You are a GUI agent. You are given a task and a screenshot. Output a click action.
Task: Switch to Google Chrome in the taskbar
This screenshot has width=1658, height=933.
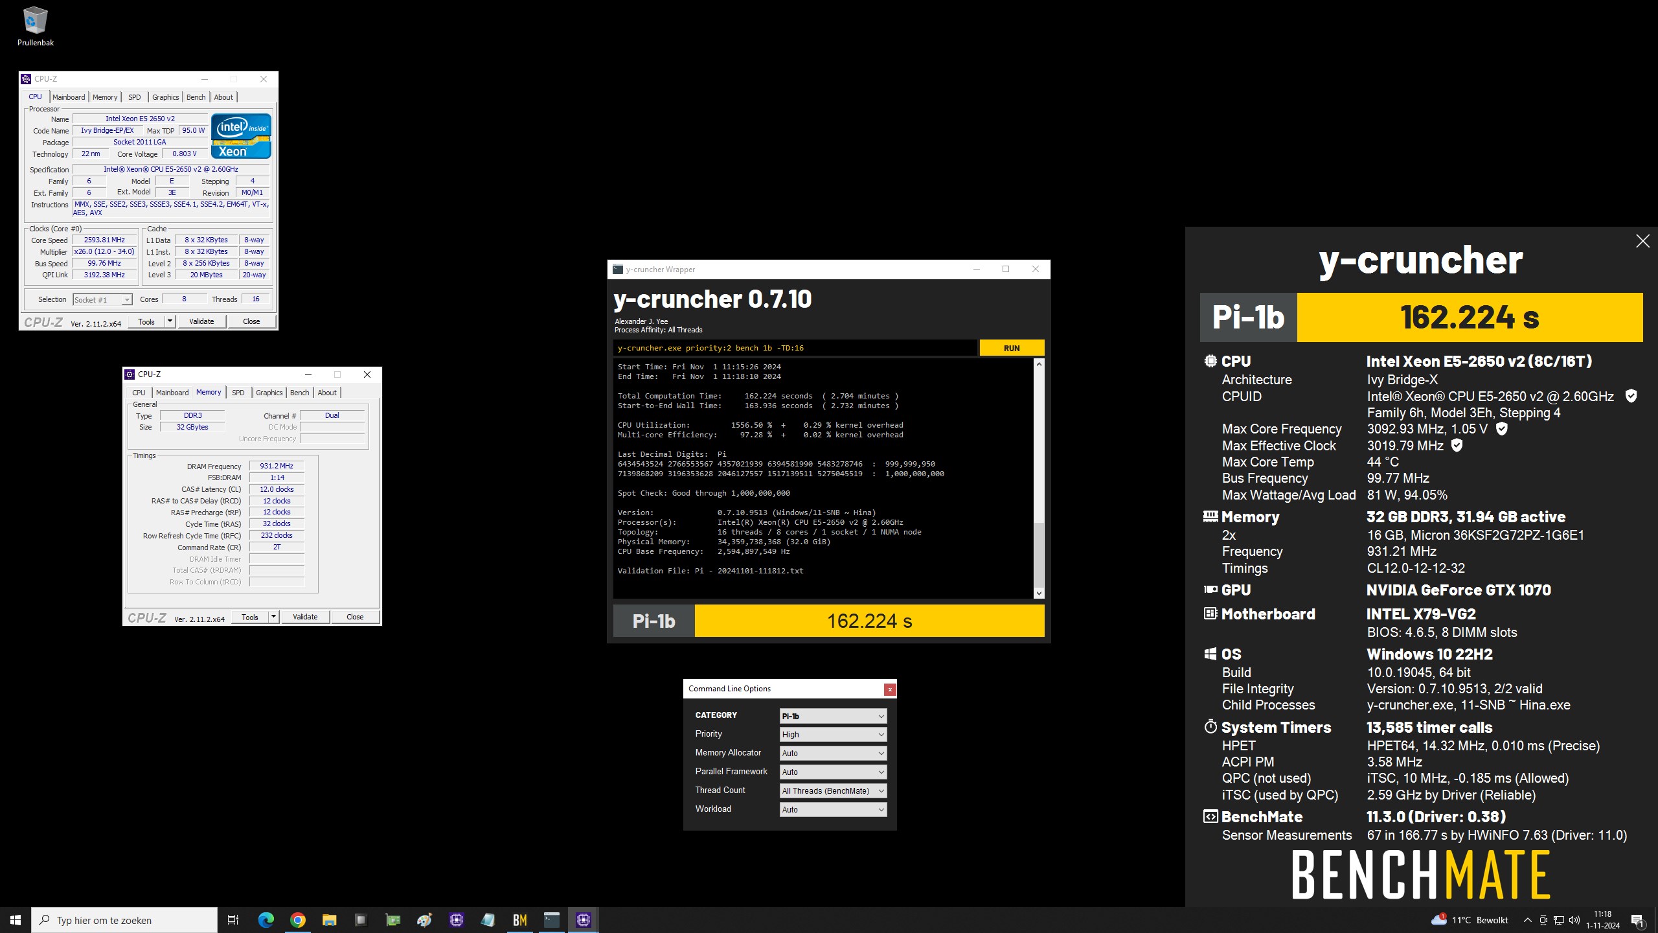pos(297,920)
